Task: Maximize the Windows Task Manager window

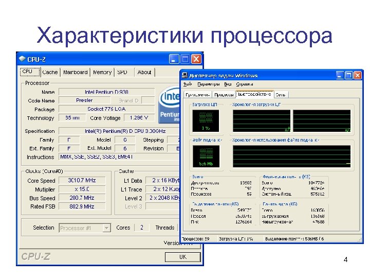Action: pyautogui.click(x=349, y=76)
